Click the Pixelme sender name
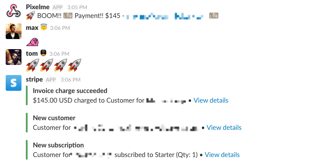The width and height of the screenshot is (312, 168). (38, 7)
